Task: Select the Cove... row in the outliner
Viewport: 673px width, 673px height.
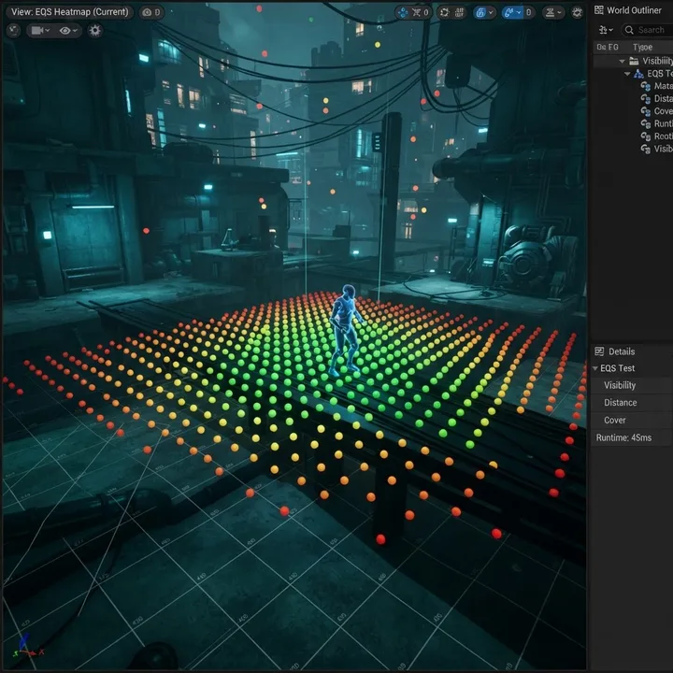Action: [656, 111]
